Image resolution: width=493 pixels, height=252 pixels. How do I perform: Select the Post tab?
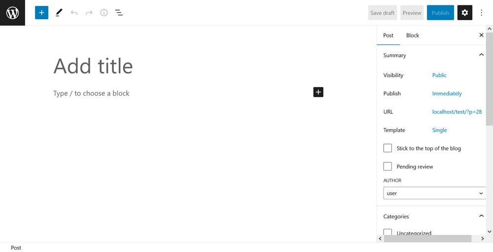coord(388,35)
